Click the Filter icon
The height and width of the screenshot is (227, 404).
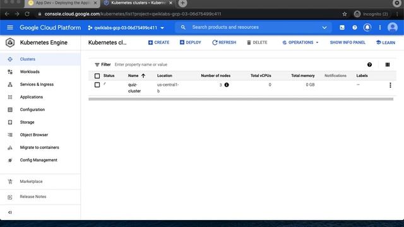pyautogui.click(x=97, y=64)
